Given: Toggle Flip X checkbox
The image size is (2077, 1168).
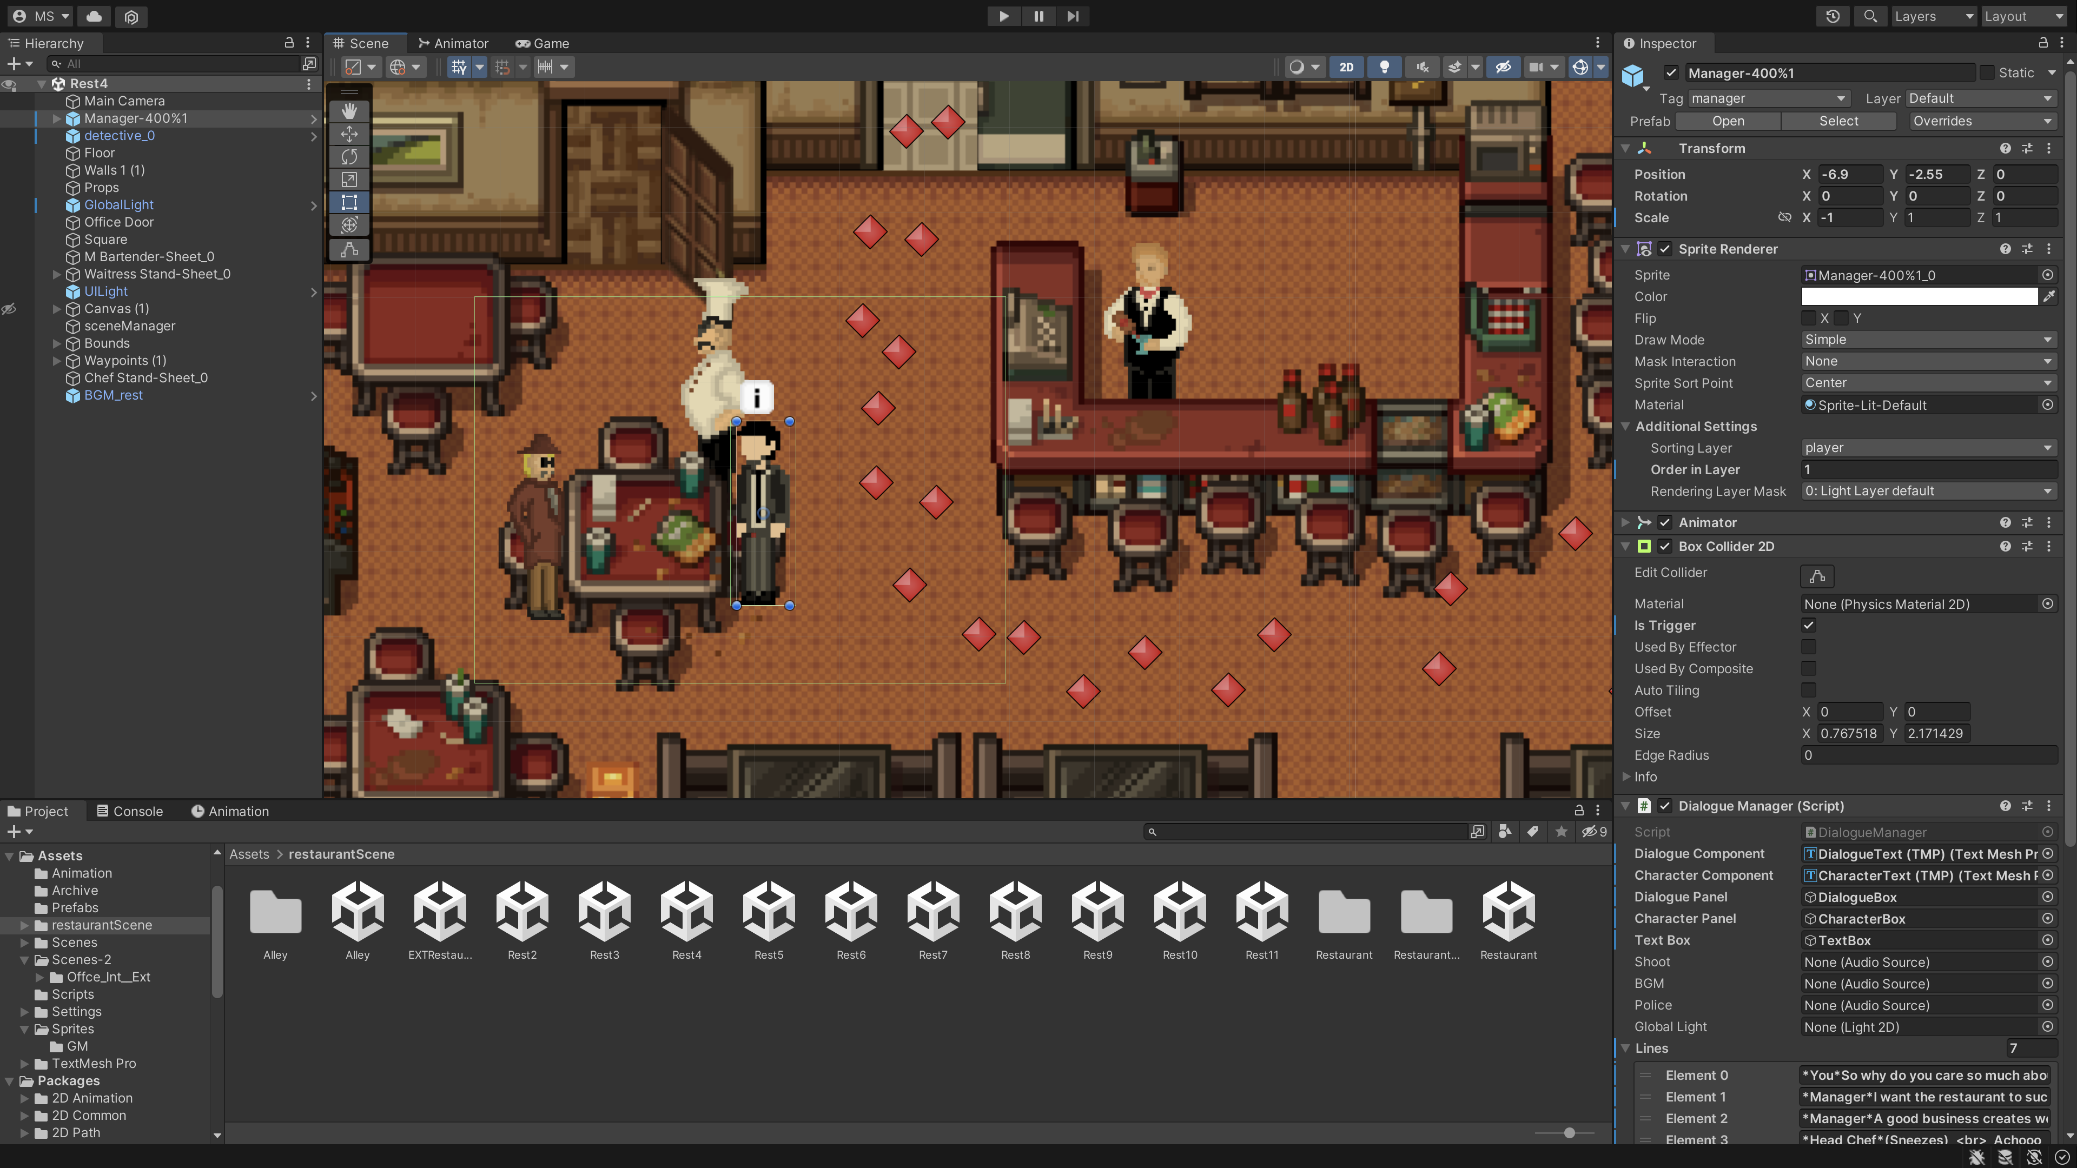Looking at the screenshot, I should (1809, 318).
